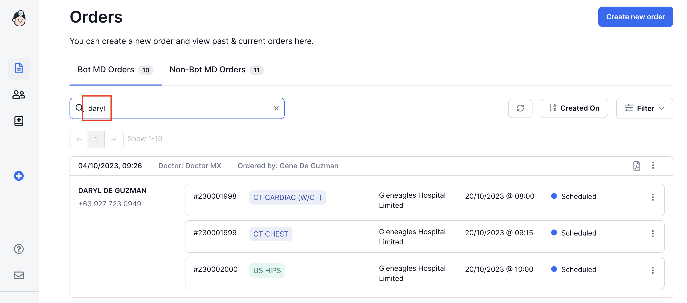The image size is (687, 303).
Task: Click the refresh orders icon button
Action: 520,108
